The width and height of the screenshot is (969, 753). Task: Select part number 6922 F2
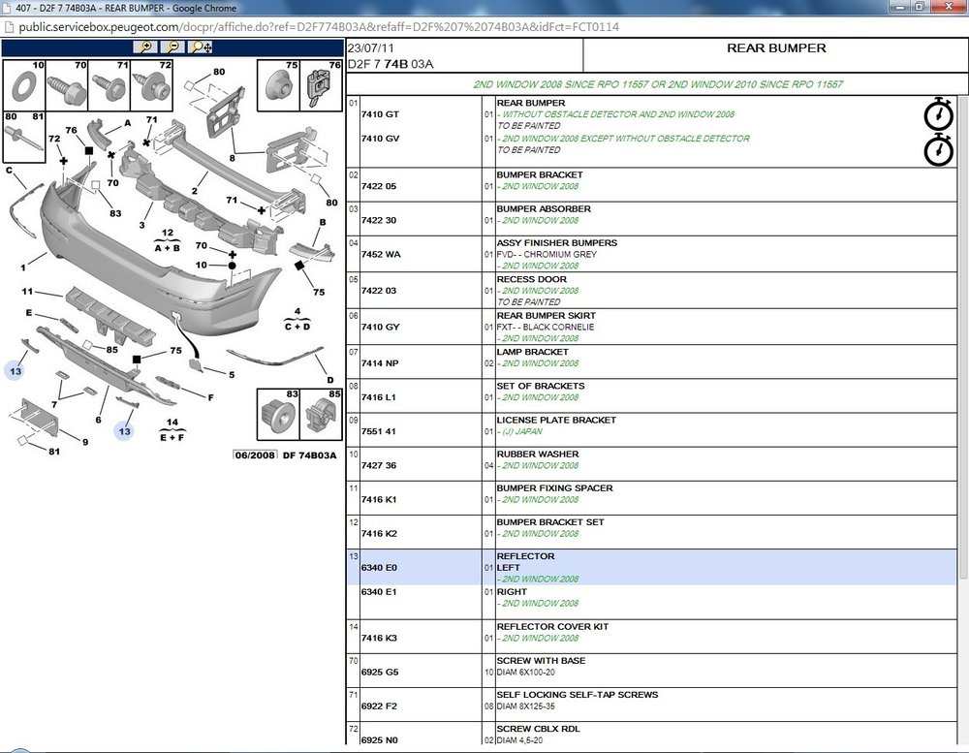click(379, 706)
